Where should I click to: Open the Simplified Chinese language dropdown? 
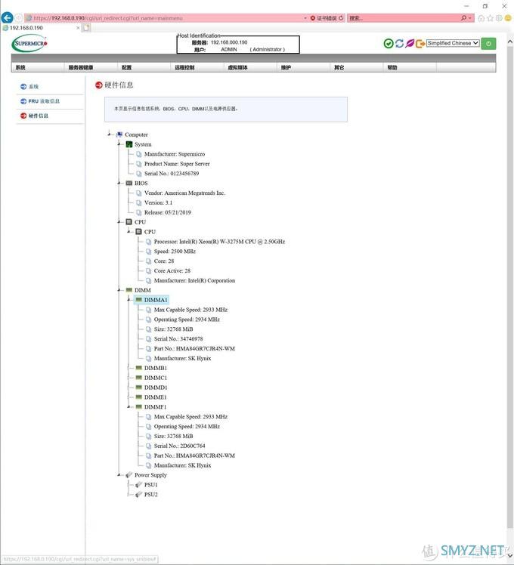click(453, 43)
